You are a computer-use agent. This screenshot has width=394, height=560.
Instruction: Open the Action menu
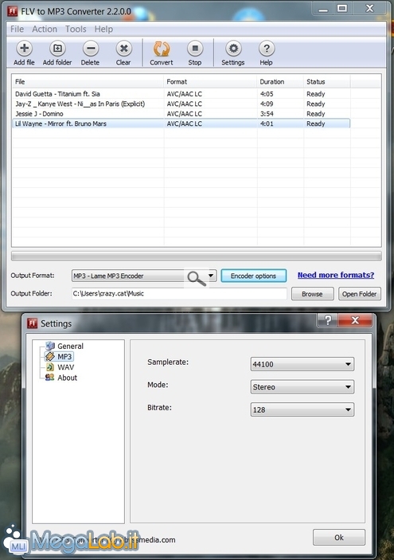45,29
